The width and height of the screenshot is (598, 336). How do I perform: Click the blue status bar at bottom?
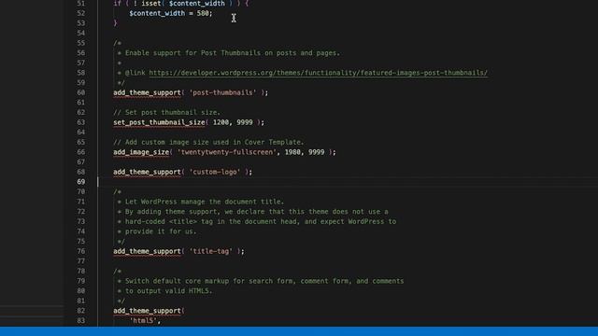click(x=299, y=331)
